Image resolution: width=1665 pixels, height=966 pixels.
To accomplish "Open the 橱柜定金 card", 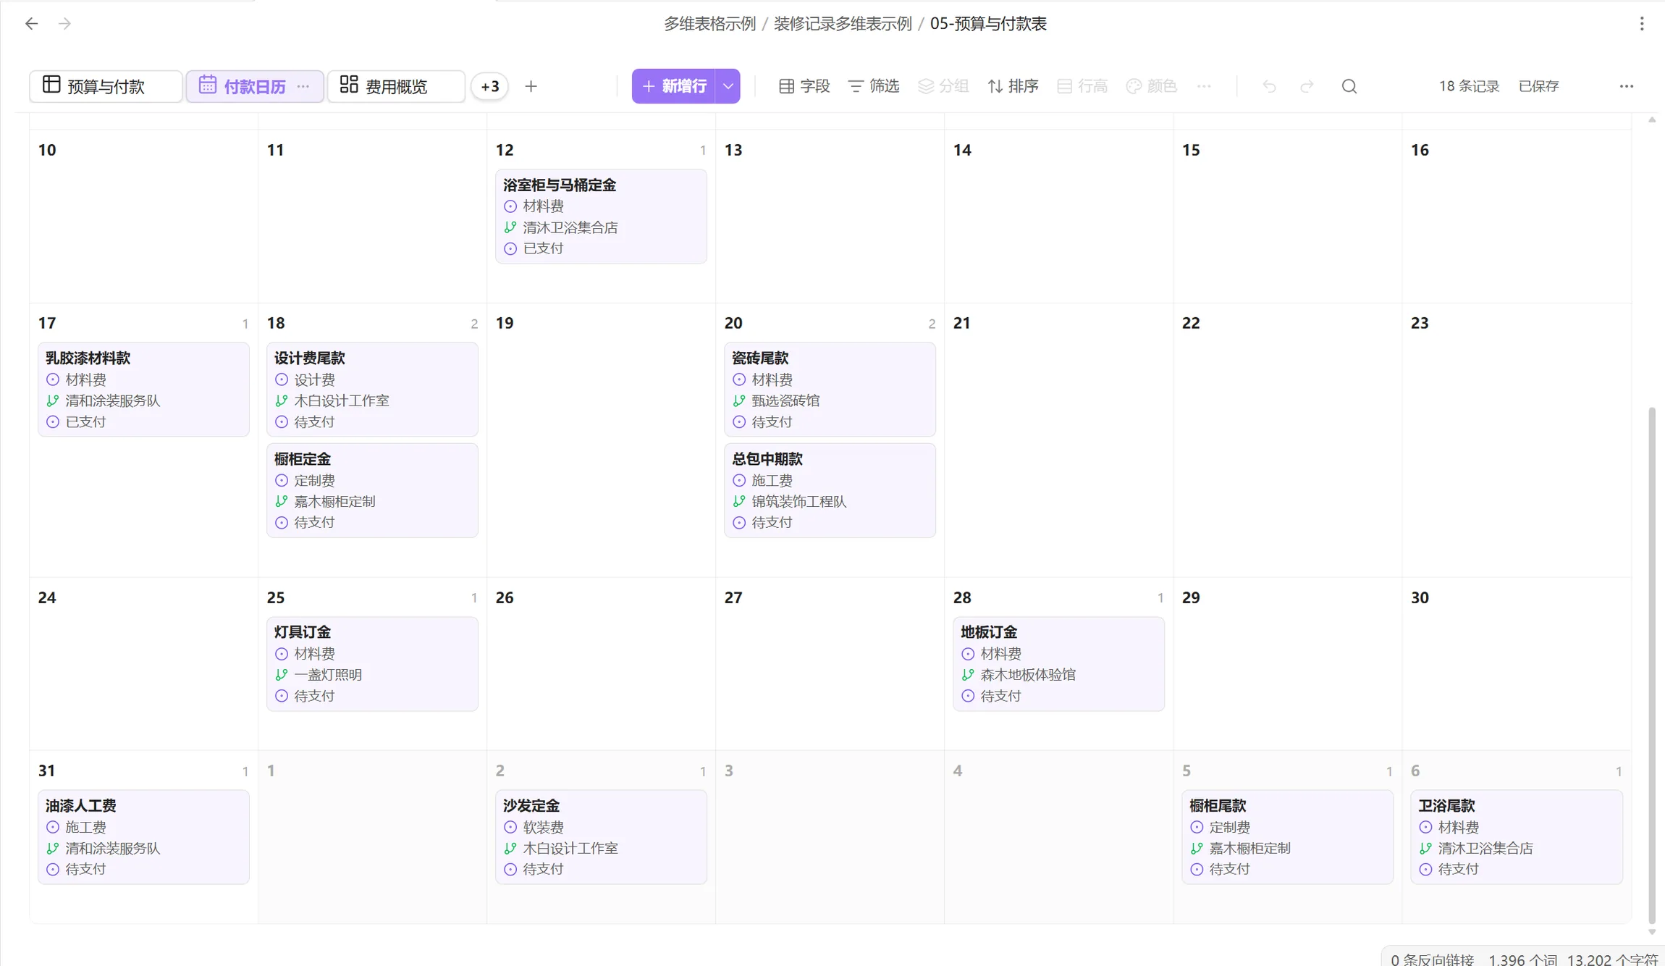I will [372, 490].
